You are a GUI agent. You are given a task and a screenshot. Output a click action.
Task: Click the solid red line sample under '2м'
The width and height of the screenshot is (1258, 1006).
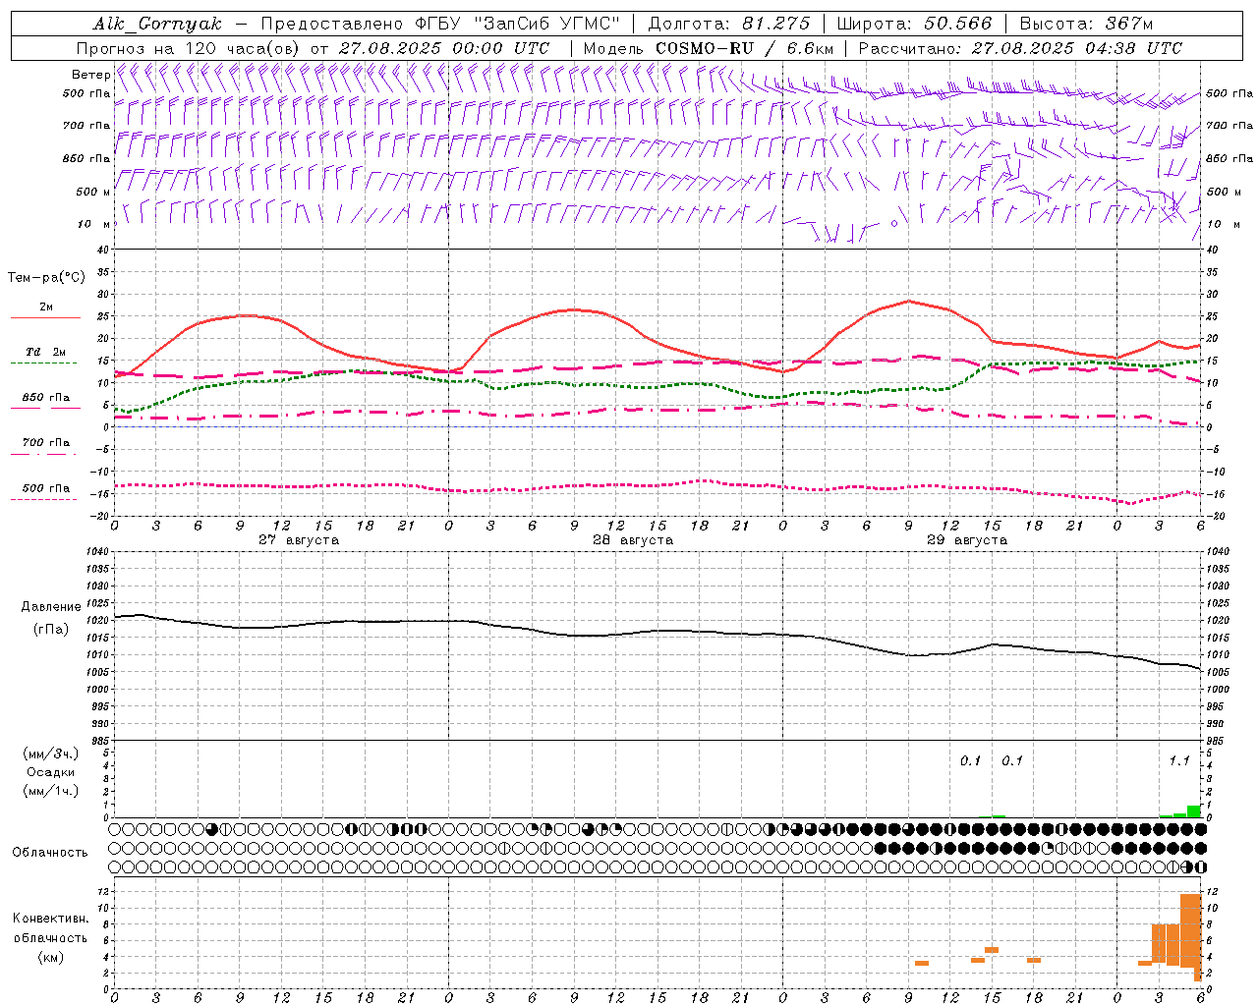[45, 317]
